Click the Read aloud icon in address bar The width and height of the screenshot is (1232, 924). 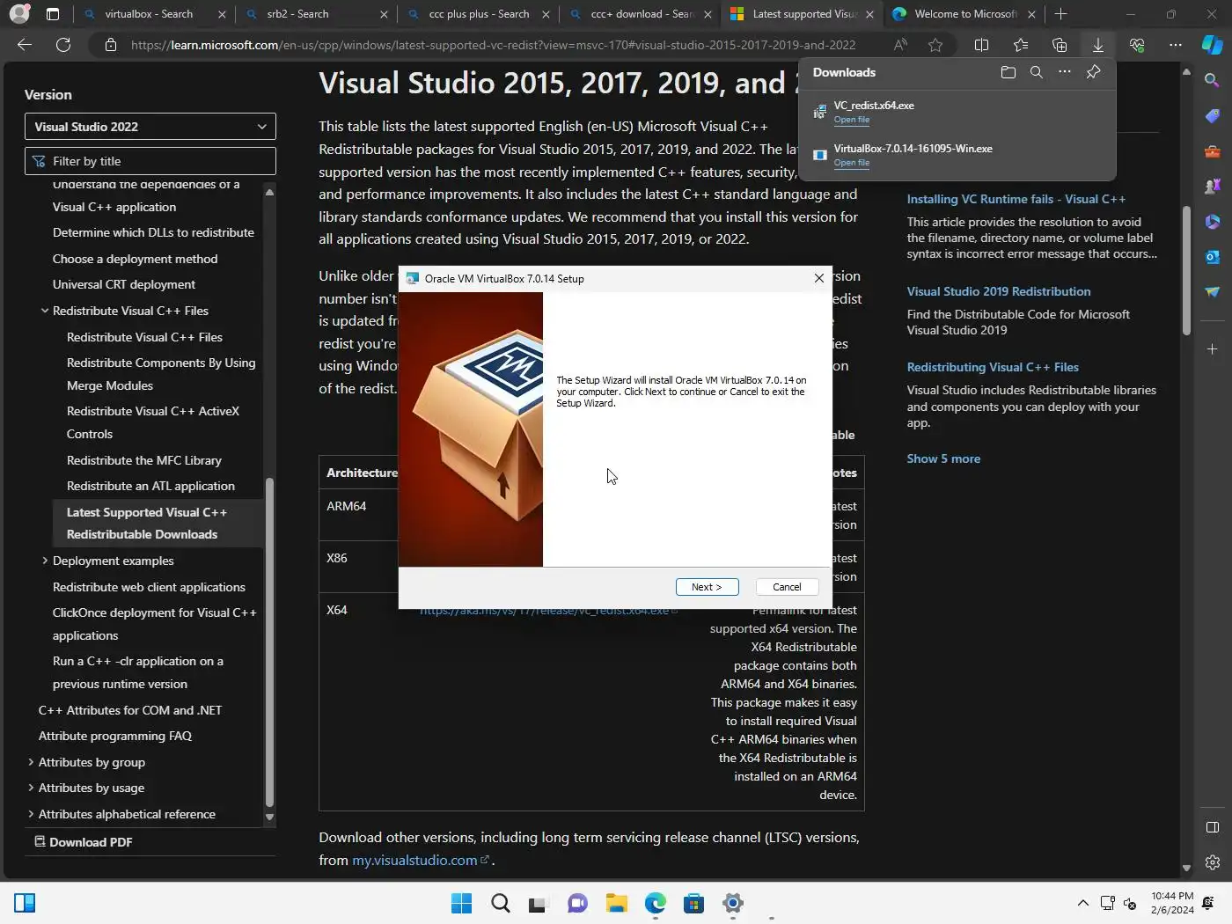(900, 45)
